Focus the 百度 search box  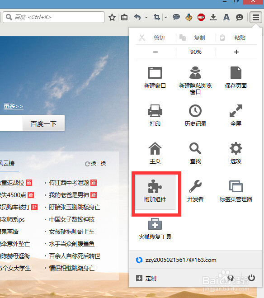[x=53, y=17]
